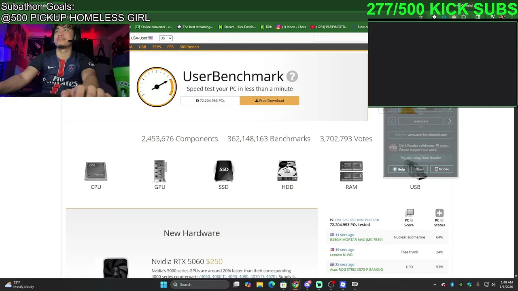Click the 11 secs ago timestamp link
Screen dimensions: 518x291
(x=344, y=235)
